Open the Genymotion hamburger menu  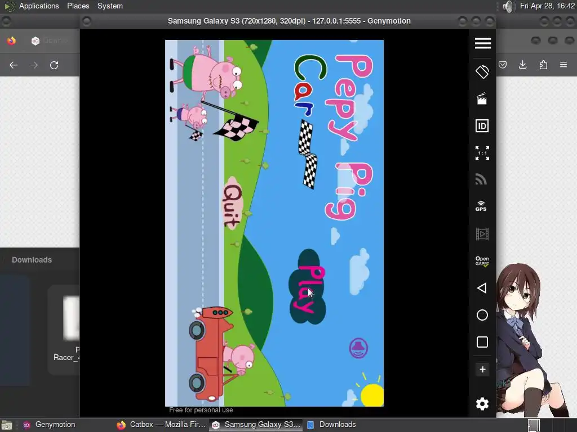pos(482,43)
